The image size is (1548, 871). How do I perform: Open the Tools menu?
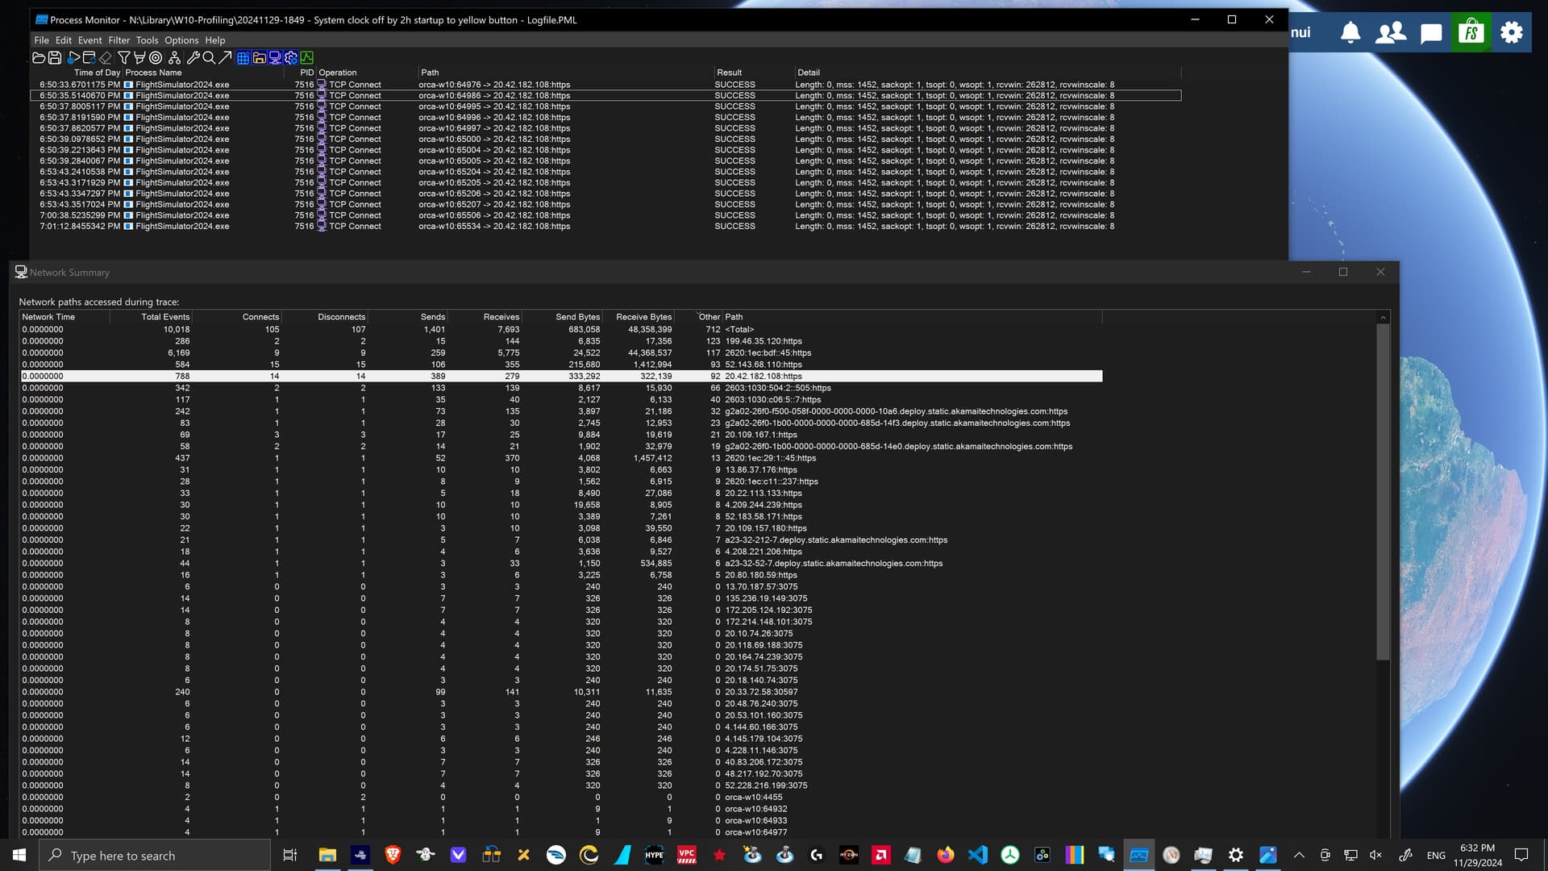(x=147, y=40)
